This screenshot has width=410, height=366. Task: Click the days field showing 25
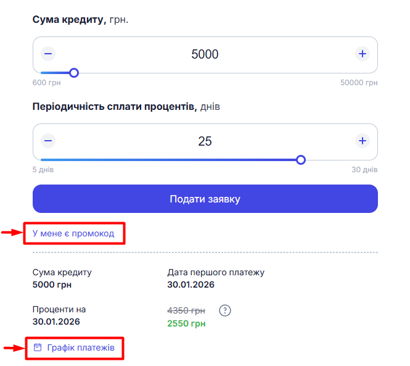point(205,141)
